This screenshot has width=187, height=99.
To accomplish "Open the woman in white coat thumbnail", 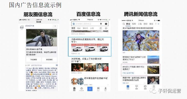I will click(153, 80).
